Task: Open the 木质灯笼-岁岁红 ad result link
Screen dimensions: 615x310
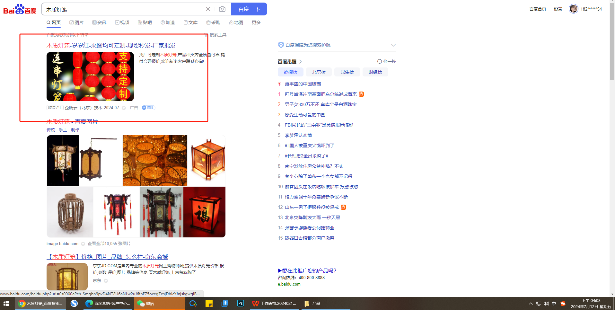Action: pyautogui.click(x=111, y=45)
